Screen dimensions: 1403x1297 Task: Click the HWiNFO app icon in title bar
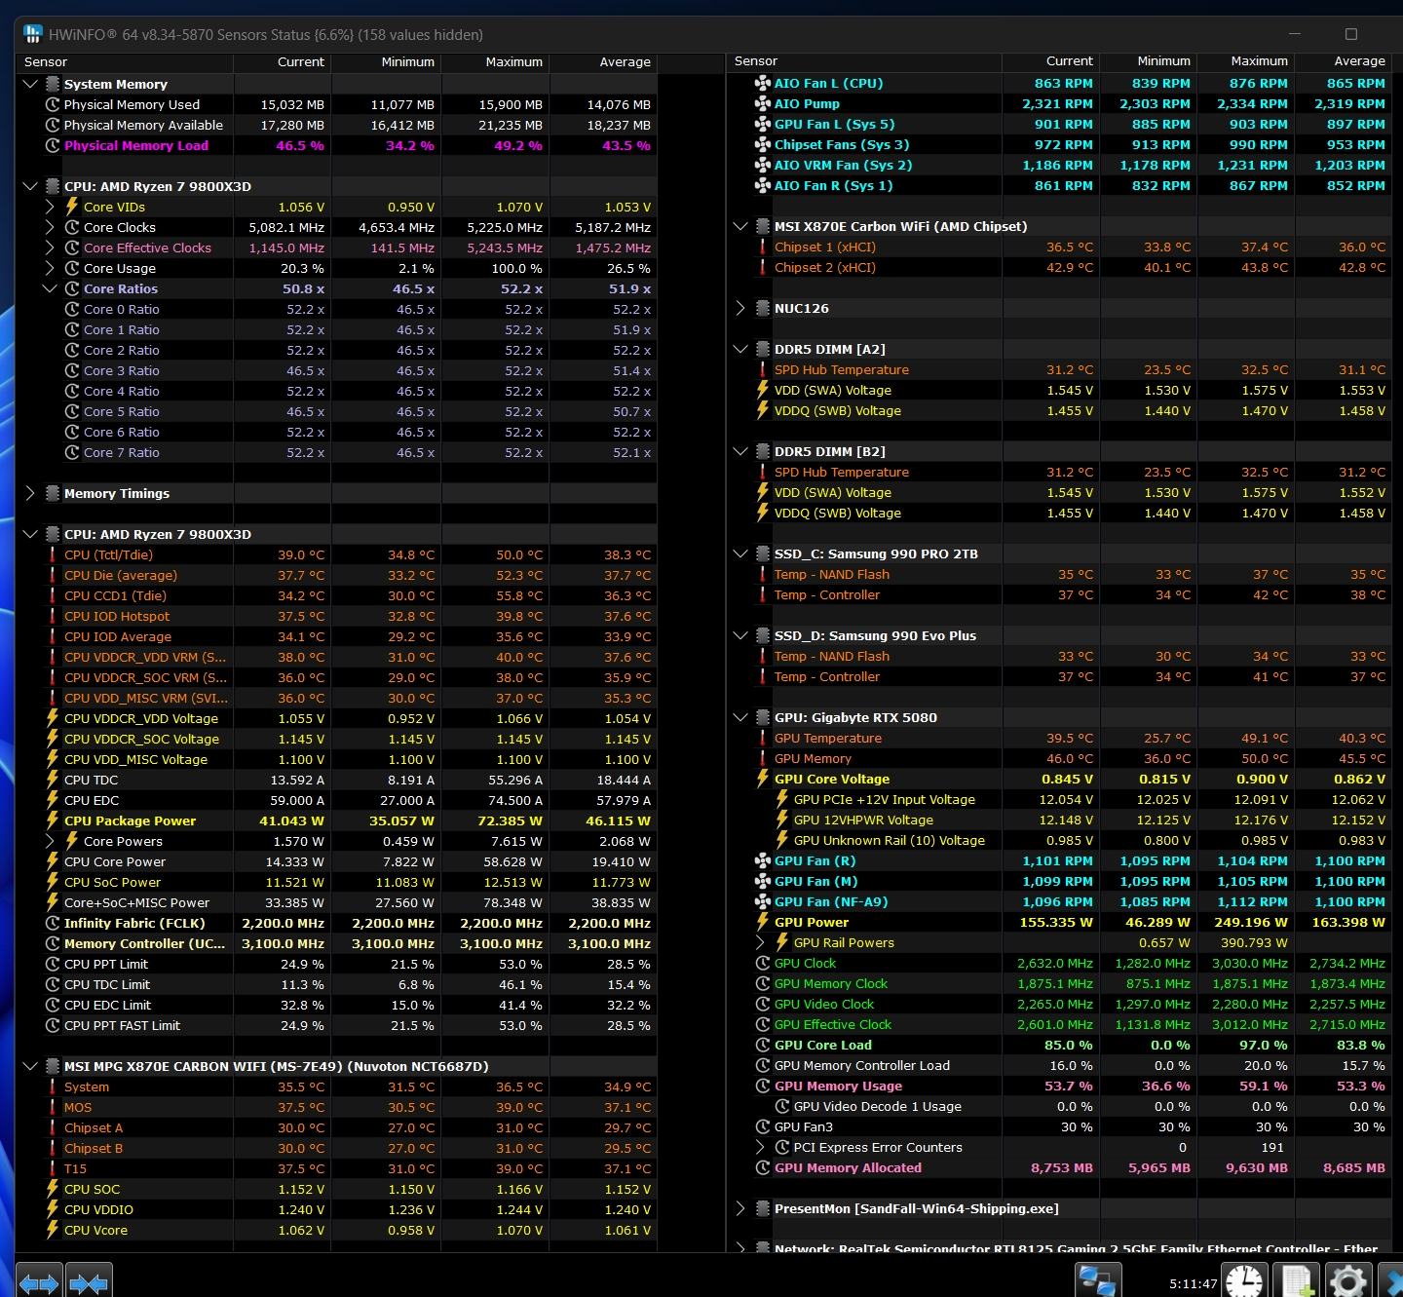pyautogui.click(x=32, y=34)
